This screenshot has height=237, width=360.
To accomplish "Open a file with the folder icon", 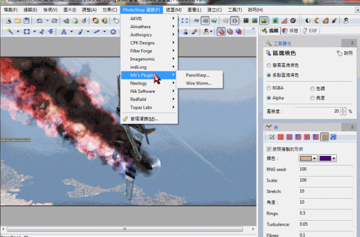I will coord(17,21).
